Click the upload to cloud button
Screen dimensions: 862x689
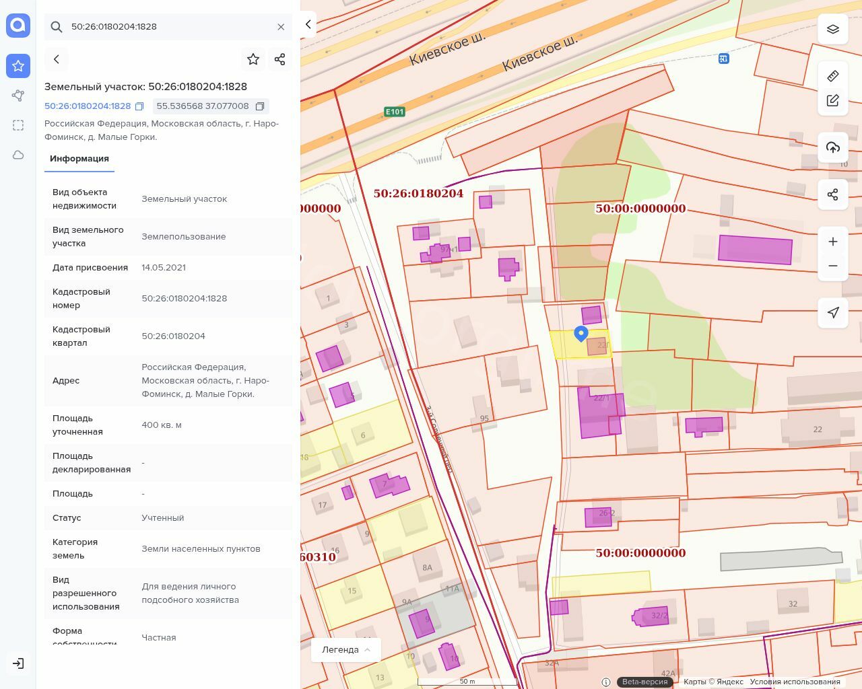click(x=833, y=147)
